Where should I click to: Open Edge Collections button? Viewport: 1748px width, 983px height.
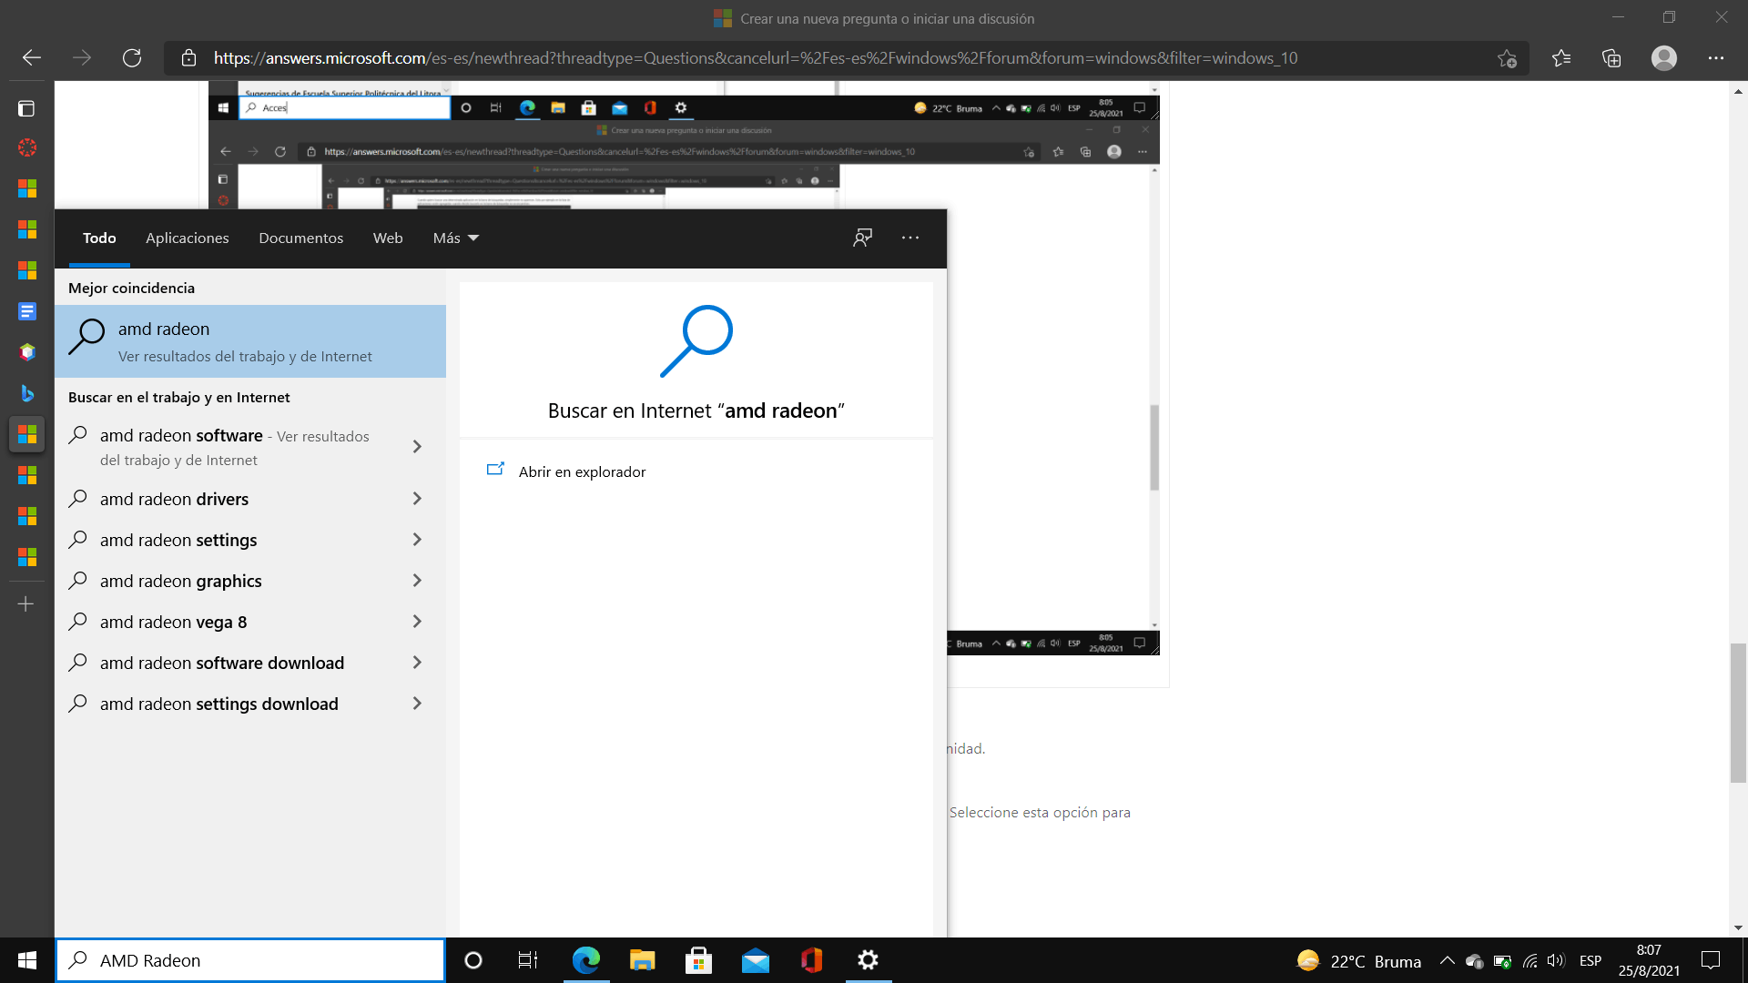coord(1611,58)
